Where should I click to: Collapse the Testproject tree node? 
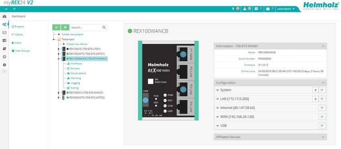click(53, 39)
